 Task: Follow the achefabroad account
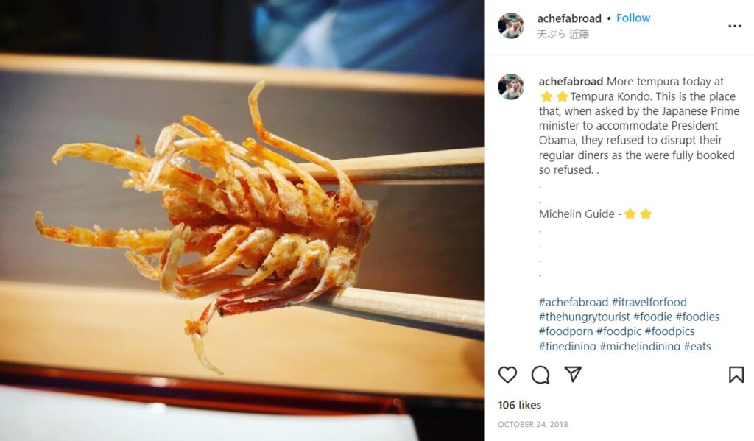click(633, 18)
